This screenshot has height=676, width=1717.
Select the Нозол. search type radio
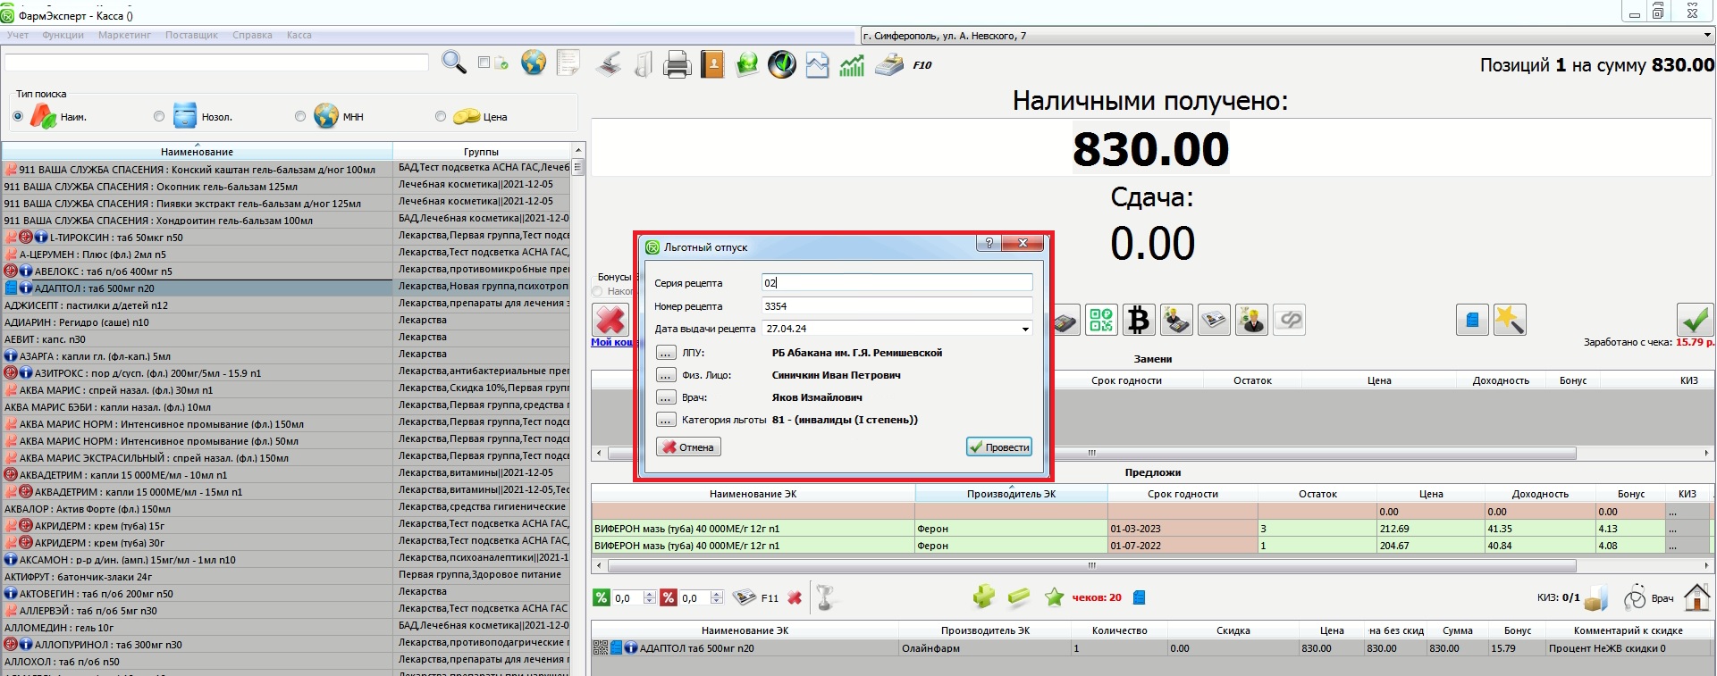click(159, 116)
